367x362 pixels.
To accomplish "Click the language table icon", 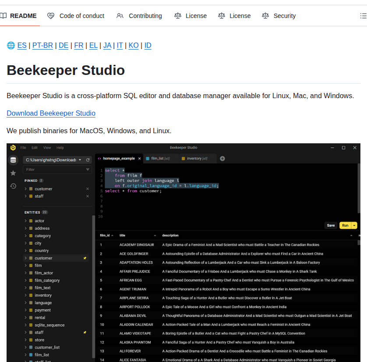I will (31, 302).
